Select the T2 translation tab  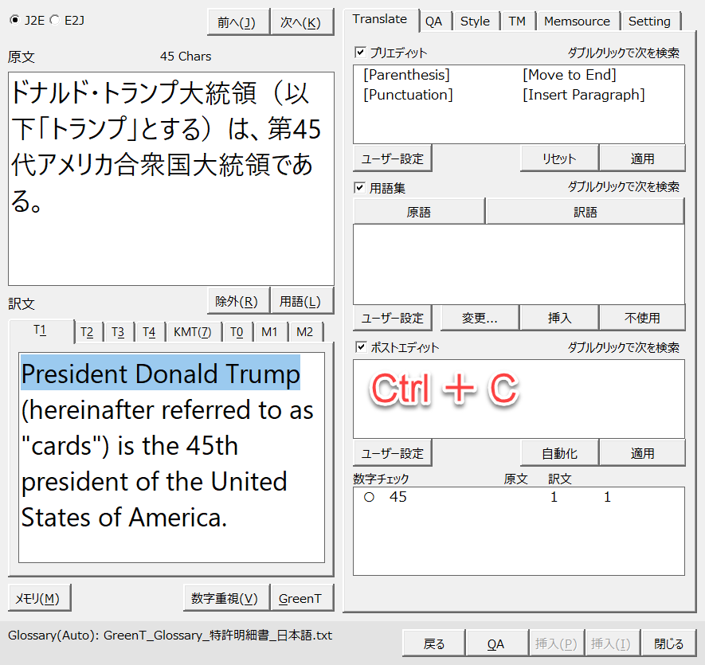[87, 331]
